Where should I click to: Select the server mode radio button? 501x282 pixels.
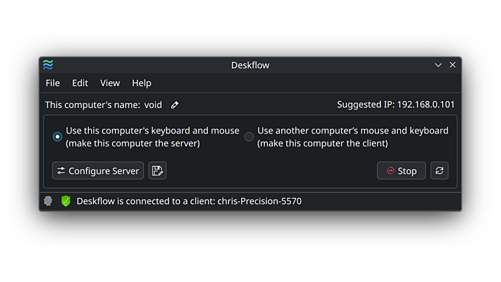pos(57,137)
